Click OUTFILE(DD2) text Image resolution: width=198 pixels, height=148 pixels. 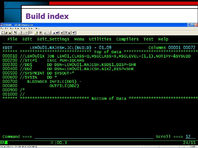64,86
